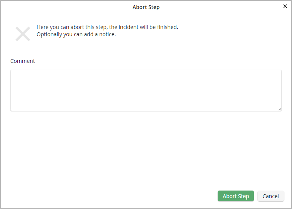Click the Comment field resize grip
Viewport: 292px width, 209px height.
click(280, 109)
